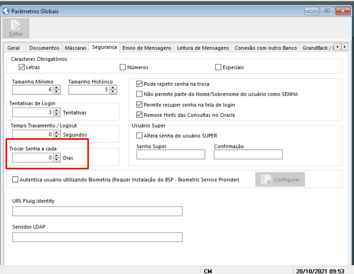The height and width of the screenshot is (274, 354).
Task: Uncheck the Letras required characters checkbox
Action: click(x=22, y=67)
